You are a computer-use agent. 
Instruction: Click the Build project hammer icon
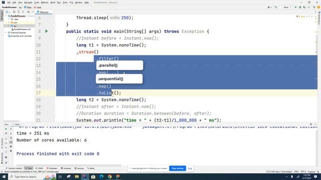[x=276, y=7]
